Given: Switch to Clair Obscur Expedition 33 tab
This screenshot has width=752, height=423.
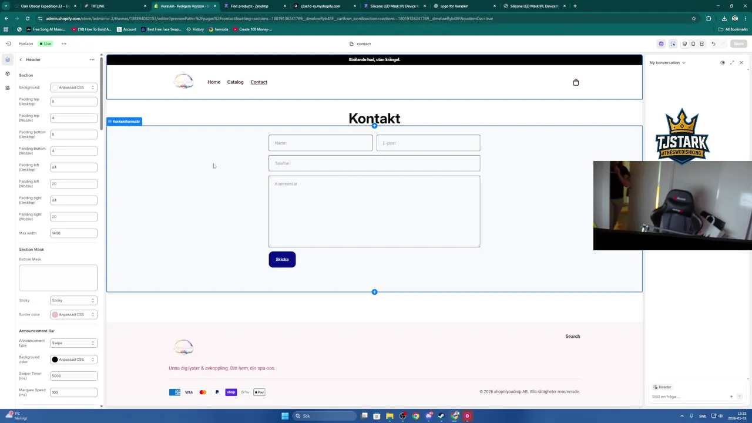Looking at the screenshot, I should pos(45,6).
